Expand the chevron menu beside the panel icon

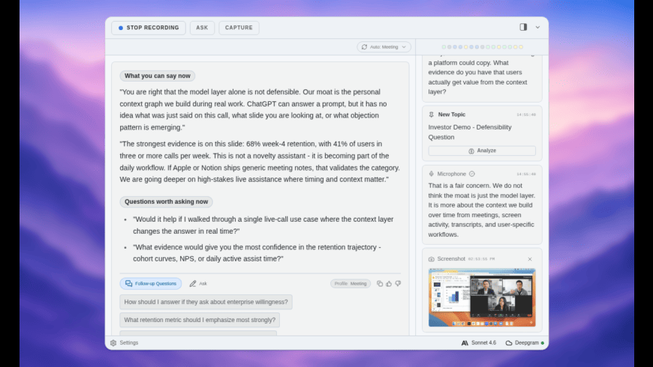[537, 28]
